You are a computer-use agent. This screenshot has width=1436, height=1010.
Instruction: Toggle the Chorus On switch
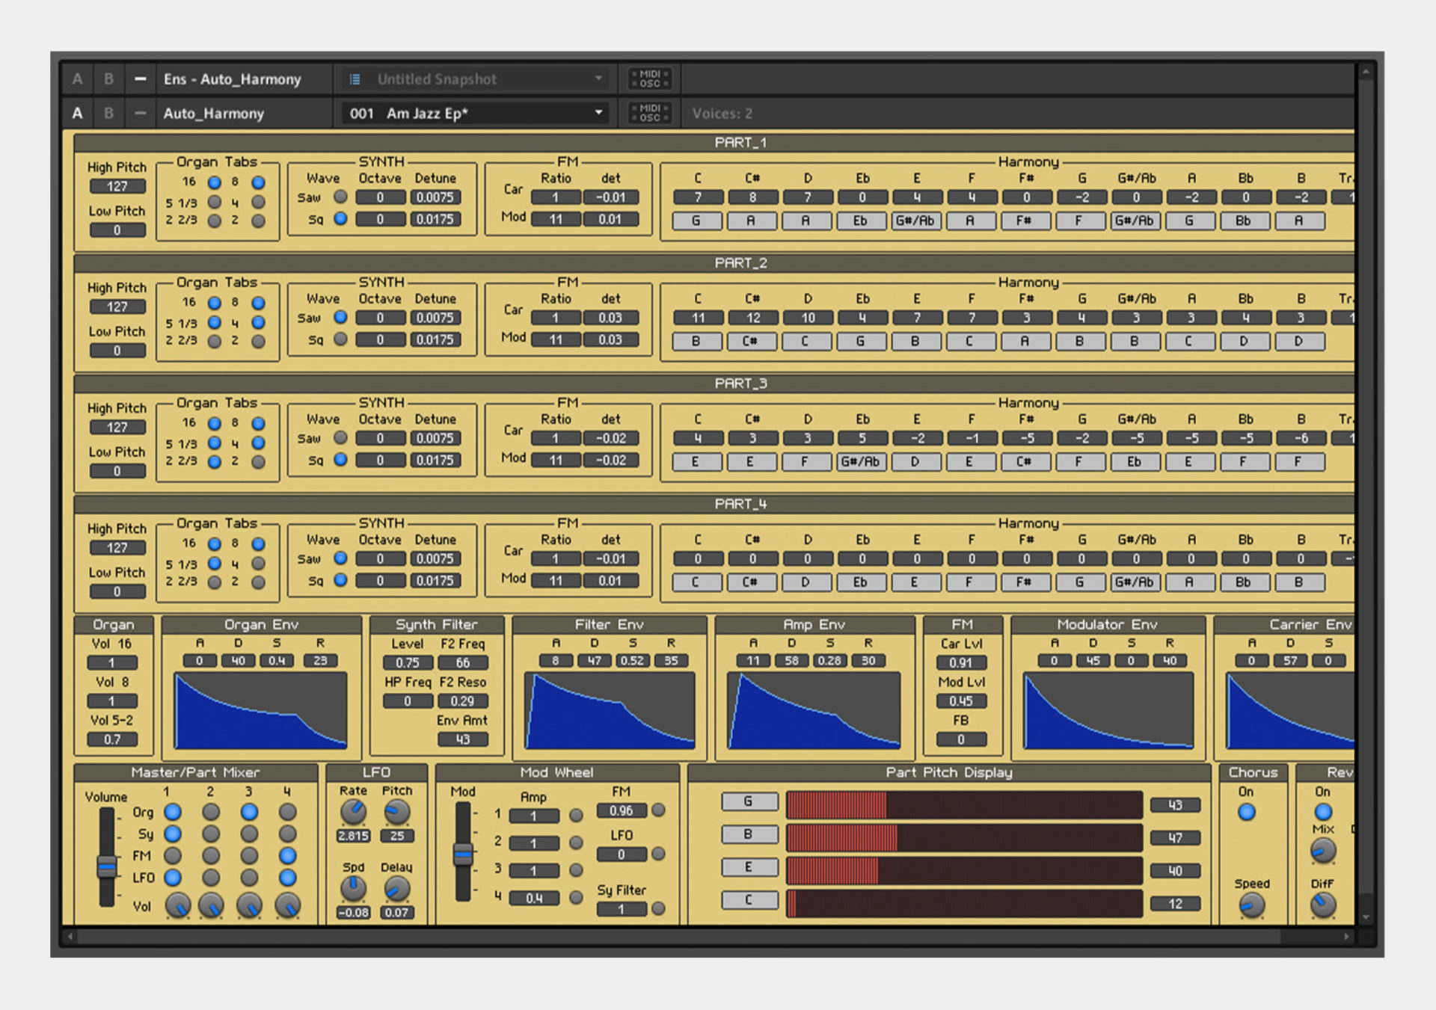(1246, 812)
